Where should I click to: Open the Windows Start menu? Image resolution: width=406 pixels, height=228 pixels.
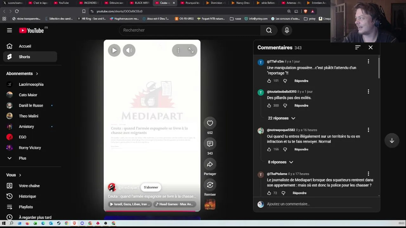[4, 223]
